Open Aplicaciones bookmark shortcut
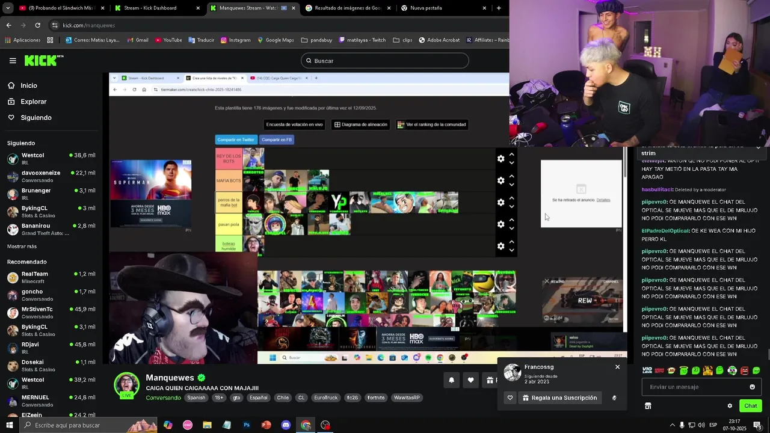This screenshot has width=770, height=433. [23, 40]
